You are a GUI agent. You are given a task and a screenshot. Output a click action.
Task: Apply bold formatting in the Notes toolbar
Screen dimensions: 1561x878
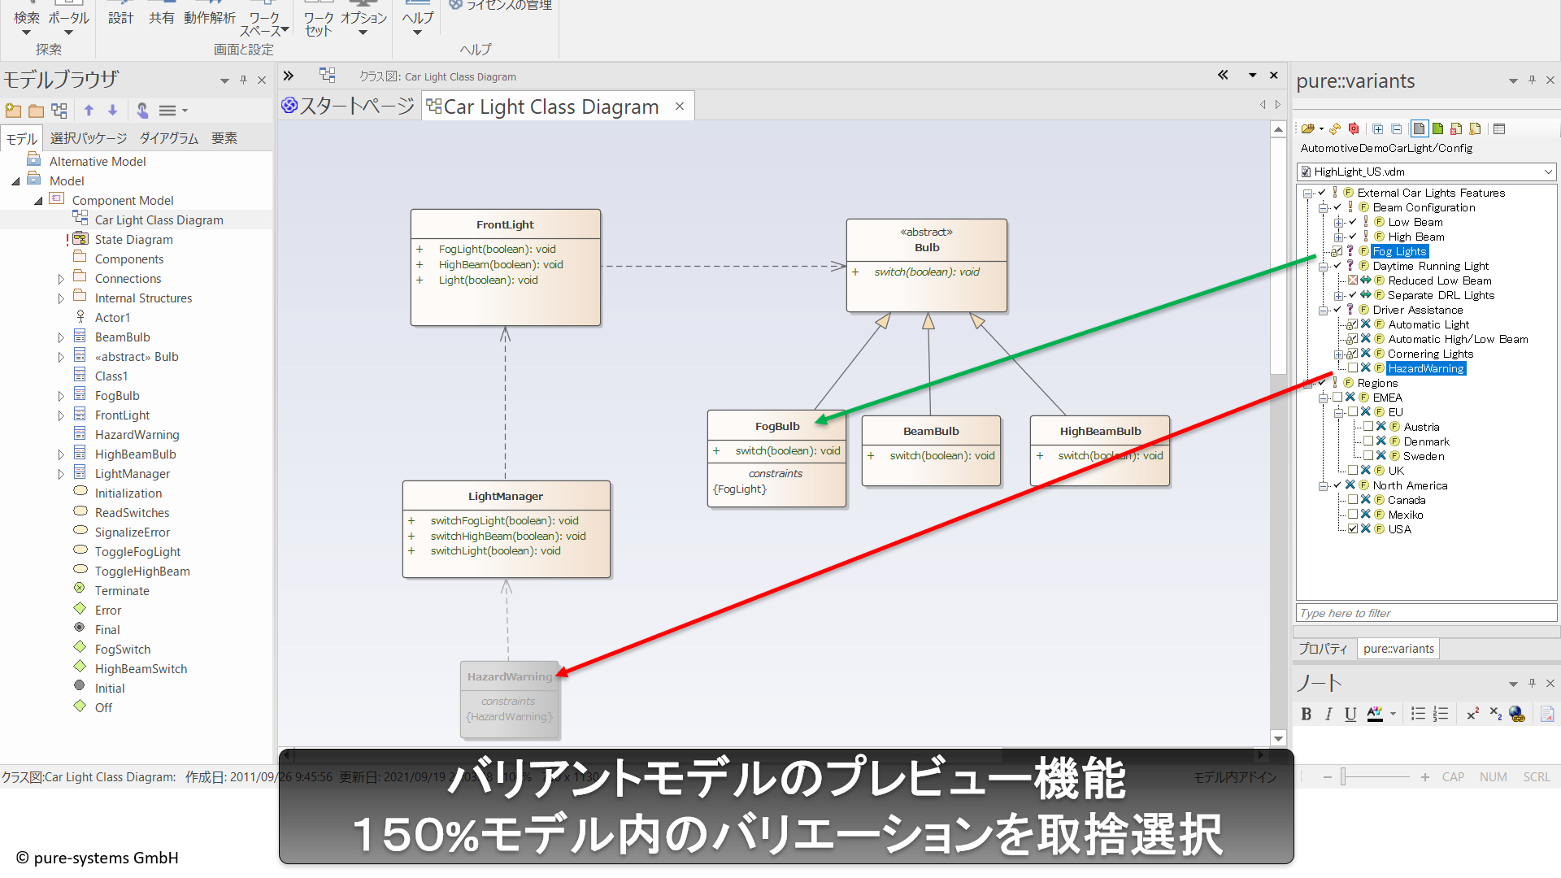[x=1306, y=714]
